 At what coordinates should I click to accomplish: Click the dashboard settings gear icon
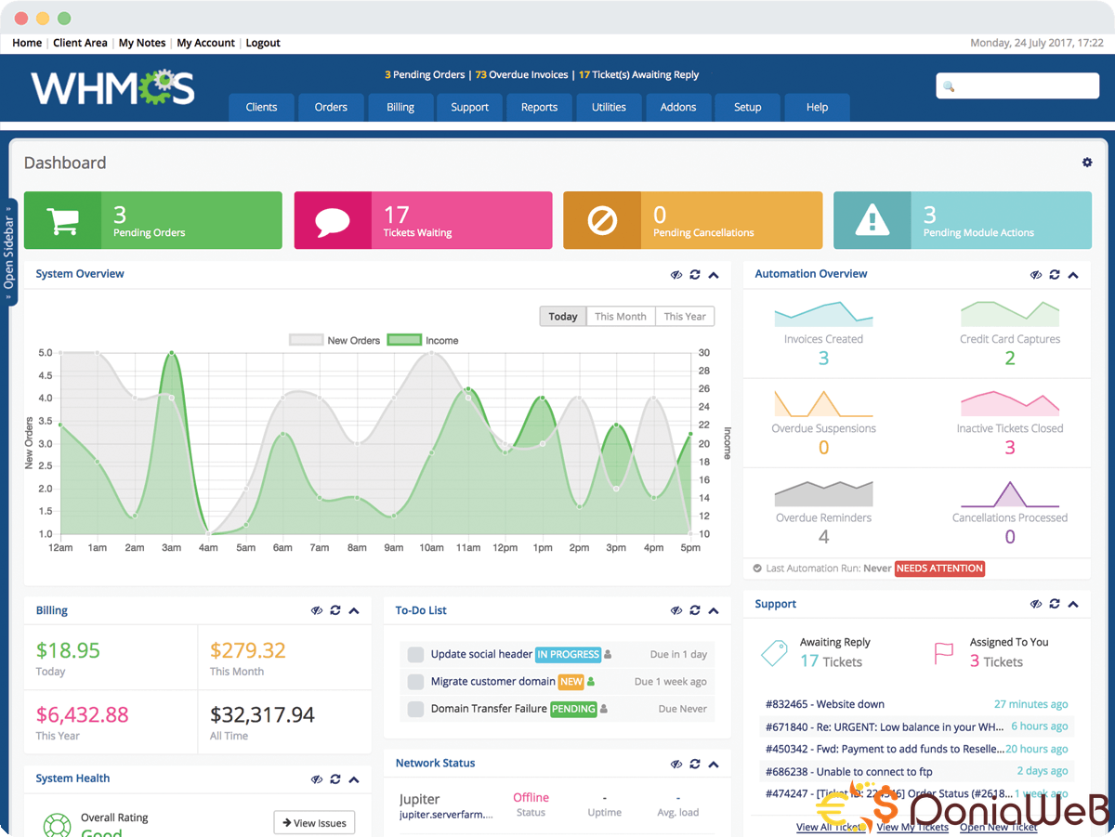(x=1087, y=163)
